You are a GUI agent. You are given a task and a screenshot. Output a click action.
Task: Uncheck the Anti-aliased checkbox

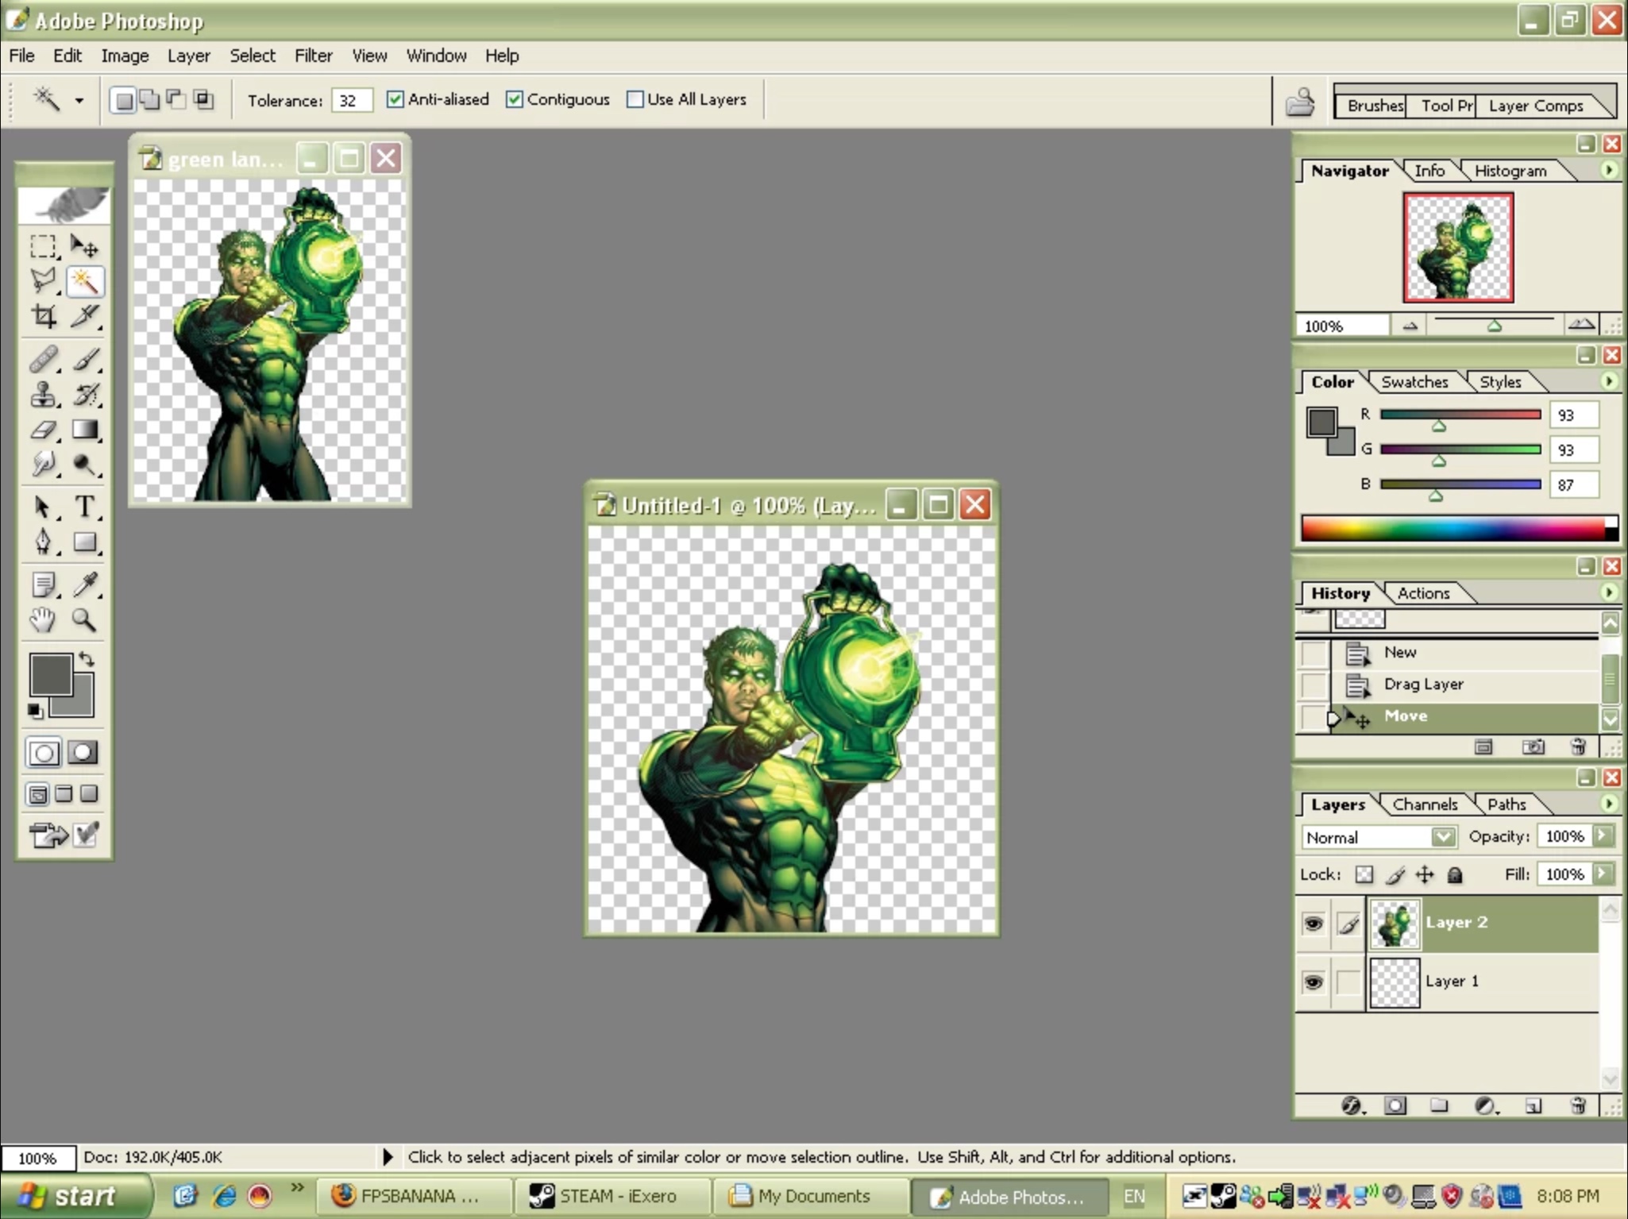pos(395,99)
